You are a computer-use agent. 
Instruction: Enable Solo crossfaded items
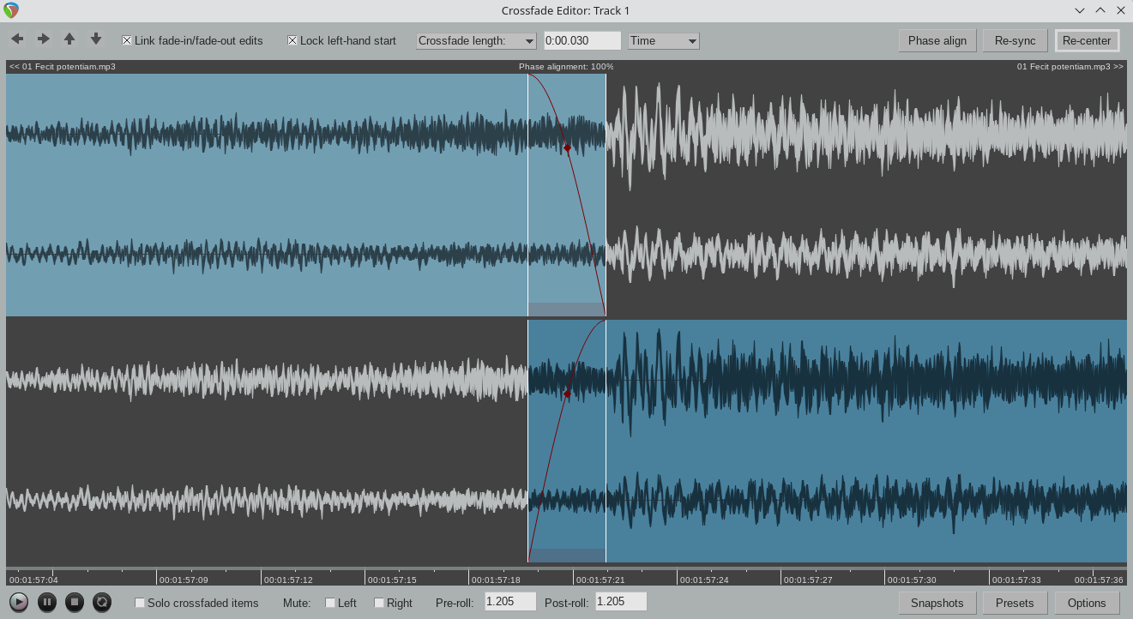(140, 603)
